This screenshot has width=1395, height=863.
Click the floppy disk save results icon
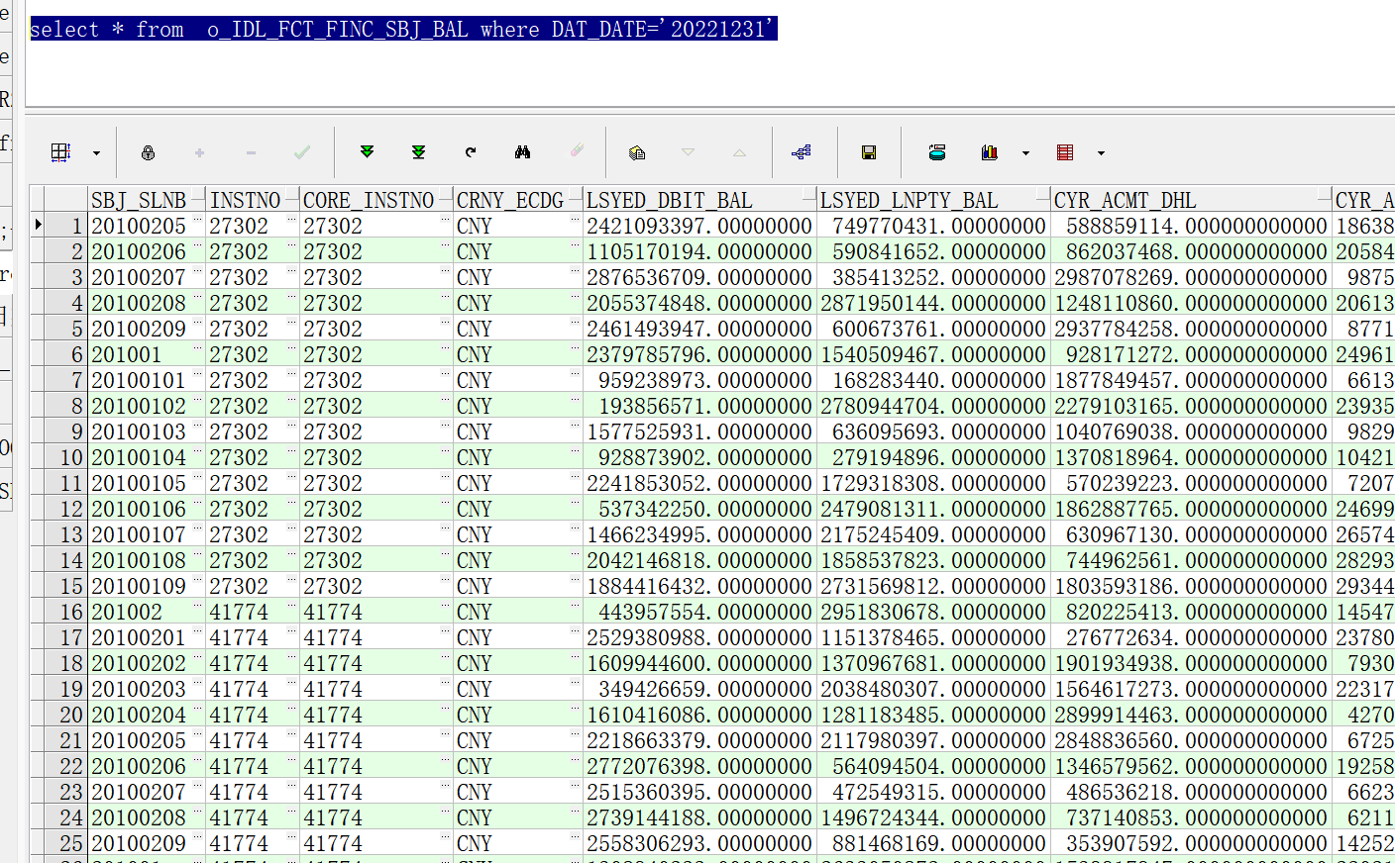coord(869,152)
